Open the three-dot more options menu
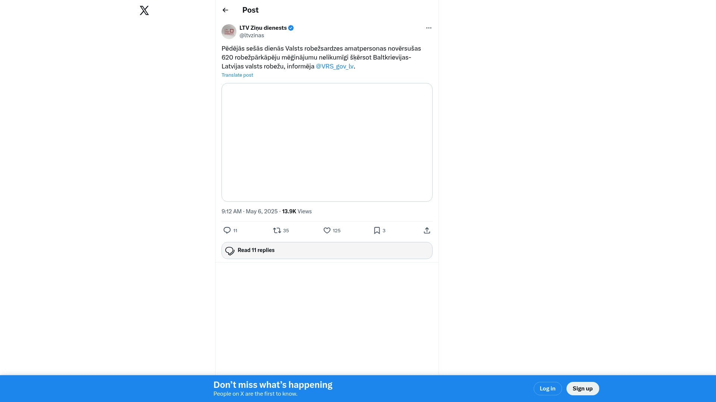 coord(429,28)
